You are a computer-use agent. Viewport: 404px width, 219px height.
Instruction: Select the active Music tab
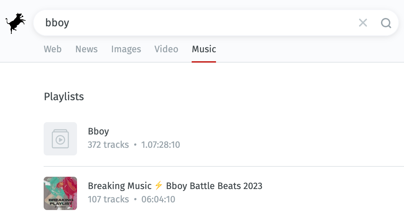point(204,49)
